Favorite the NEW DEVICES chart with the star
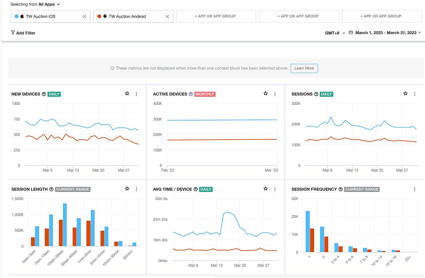This screenshot has height=278, width=425. (x=127, y=94)
